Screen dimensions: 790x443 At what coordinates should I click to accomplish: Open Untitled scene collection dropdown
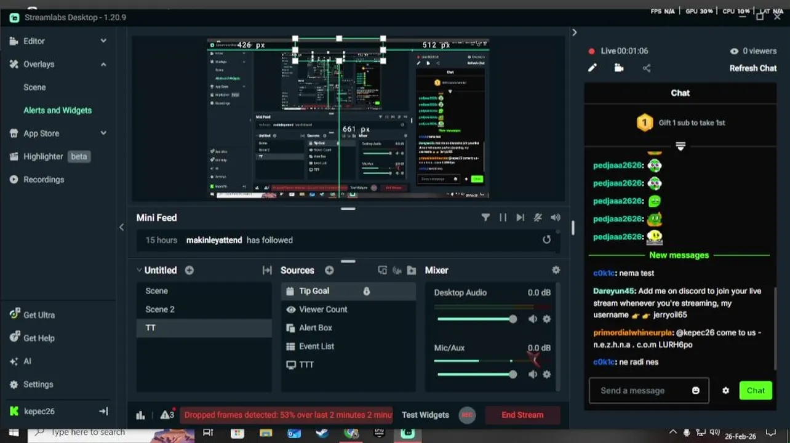pos(156,270)
